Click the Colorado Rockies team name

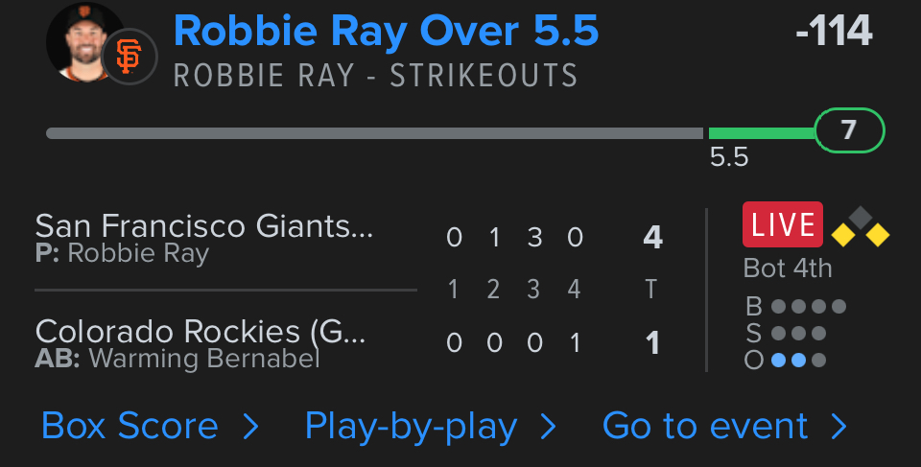[201, 332]
